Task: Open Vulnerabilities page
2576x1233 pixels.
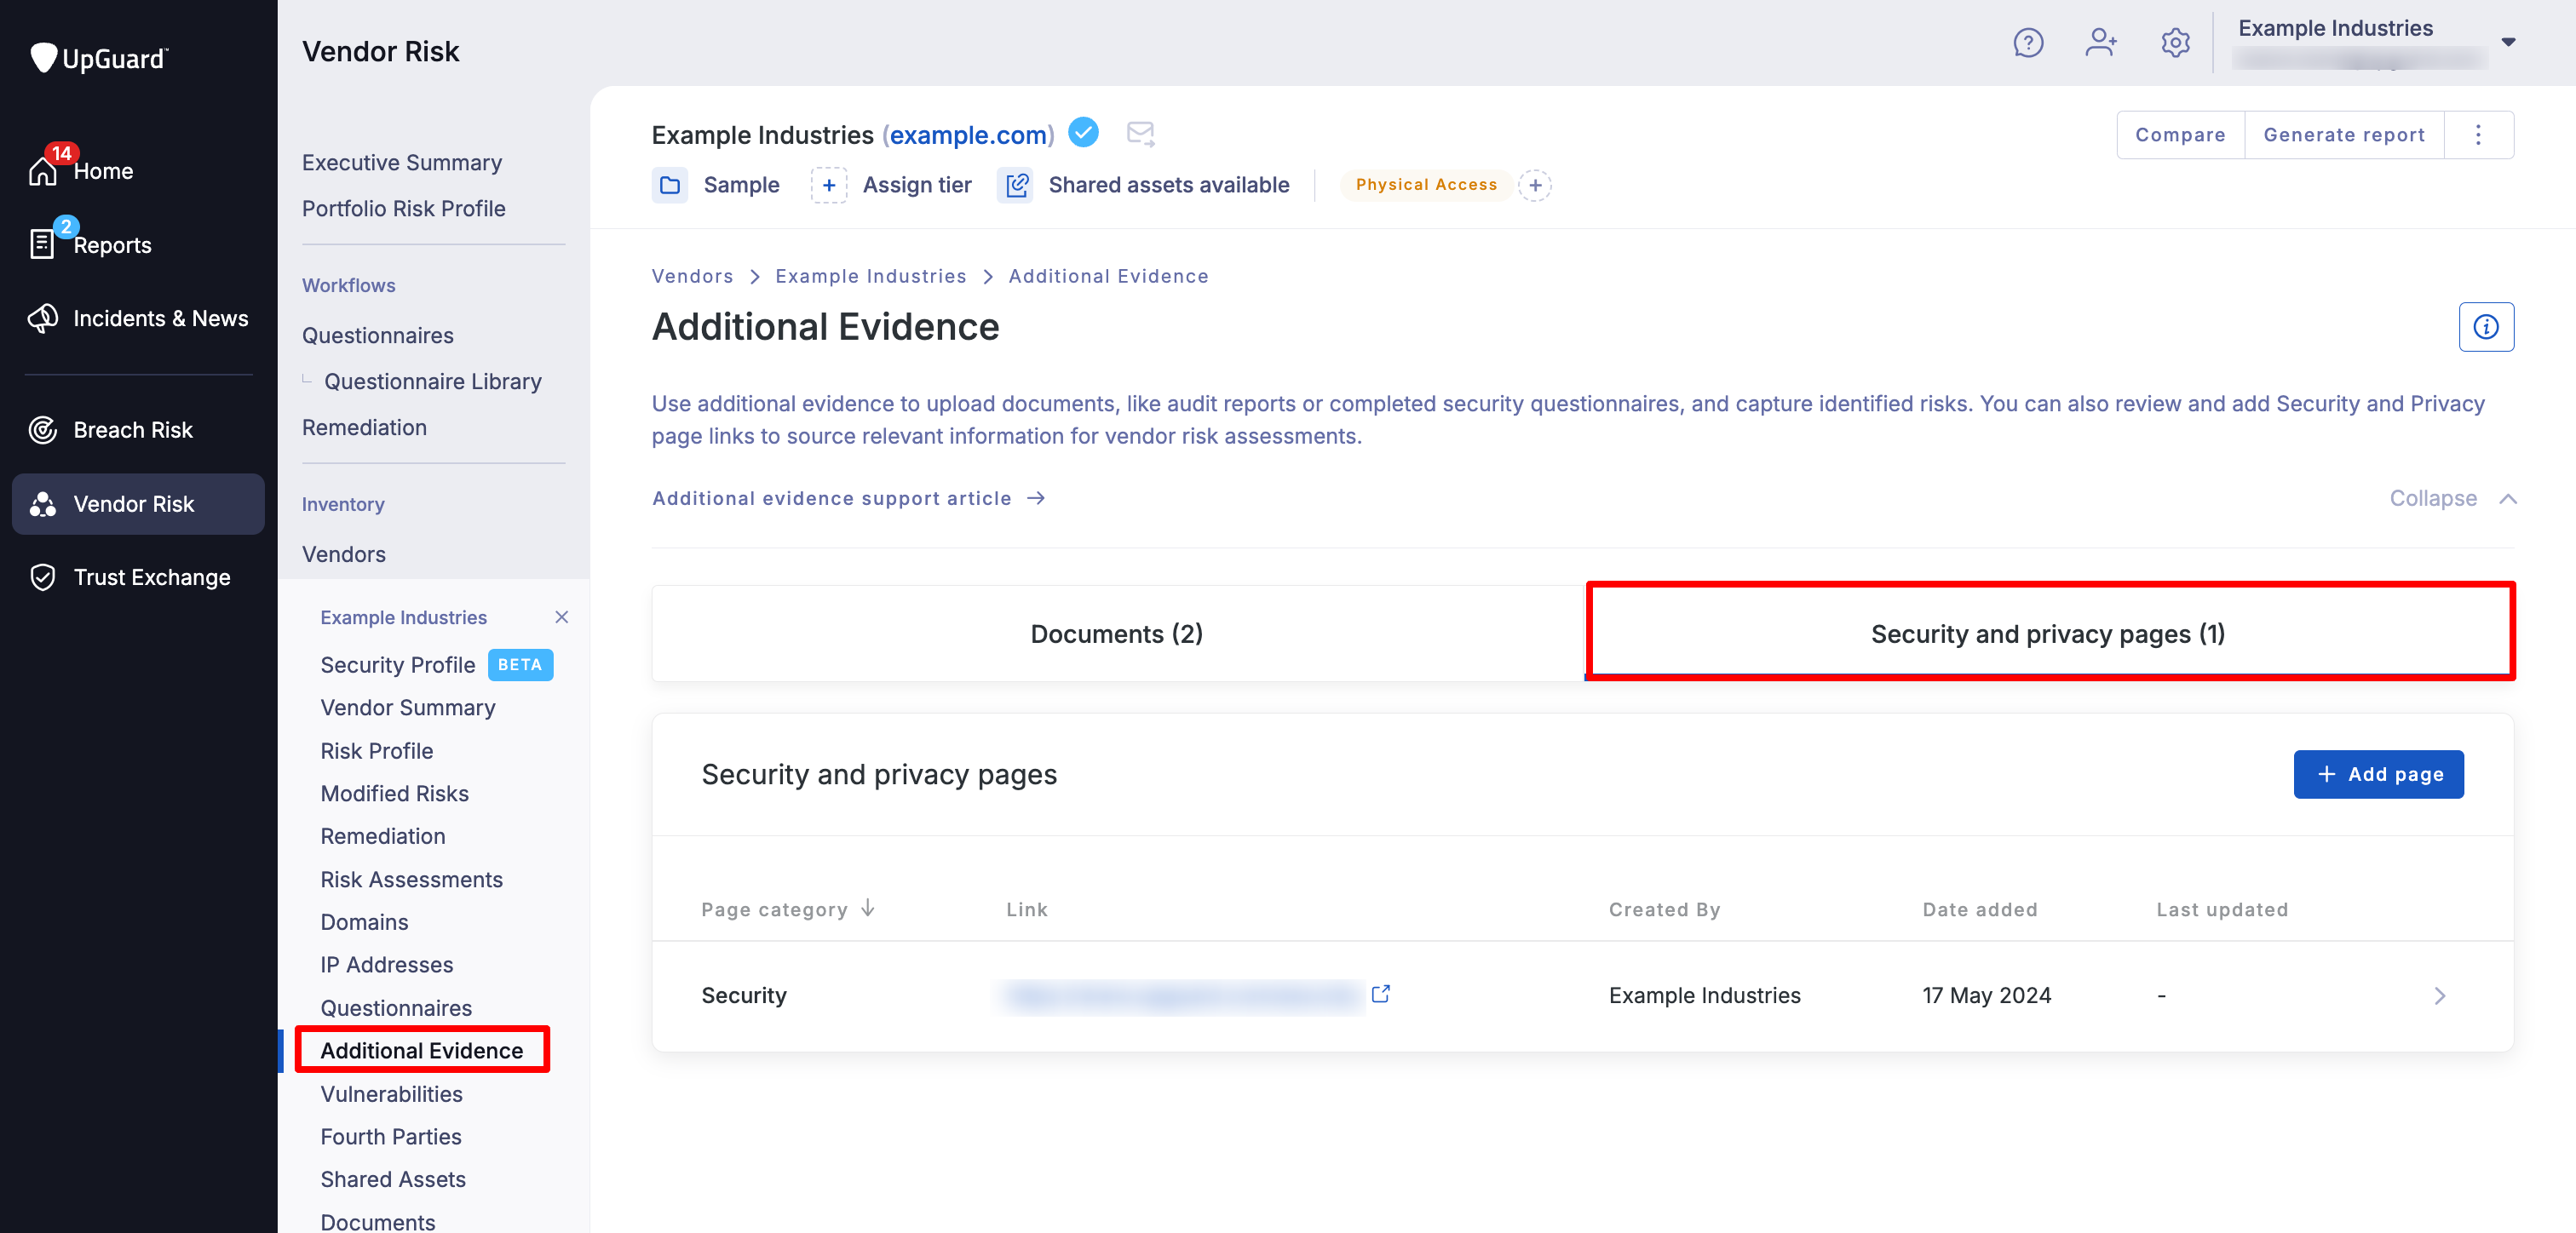Action: (x=392, y=1094)
